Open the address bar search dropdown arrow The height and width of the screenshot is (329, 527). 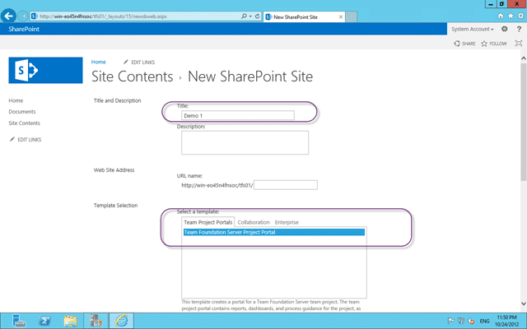click(250, 16)
